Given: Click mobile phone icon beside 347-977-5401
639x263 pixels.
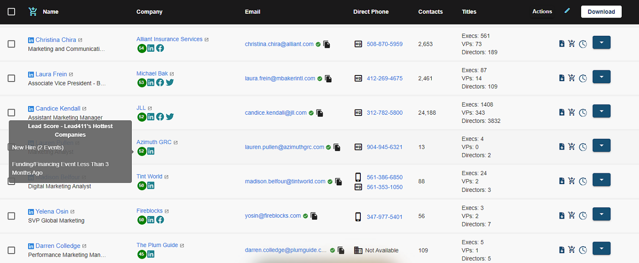Looking at the screenshot, I should tap(358, 216).
